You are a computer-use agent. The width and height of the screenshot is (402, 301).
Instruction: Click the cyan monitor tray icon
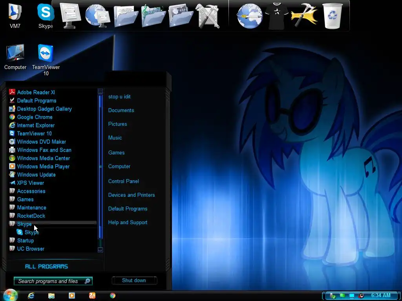coord(352,296)
